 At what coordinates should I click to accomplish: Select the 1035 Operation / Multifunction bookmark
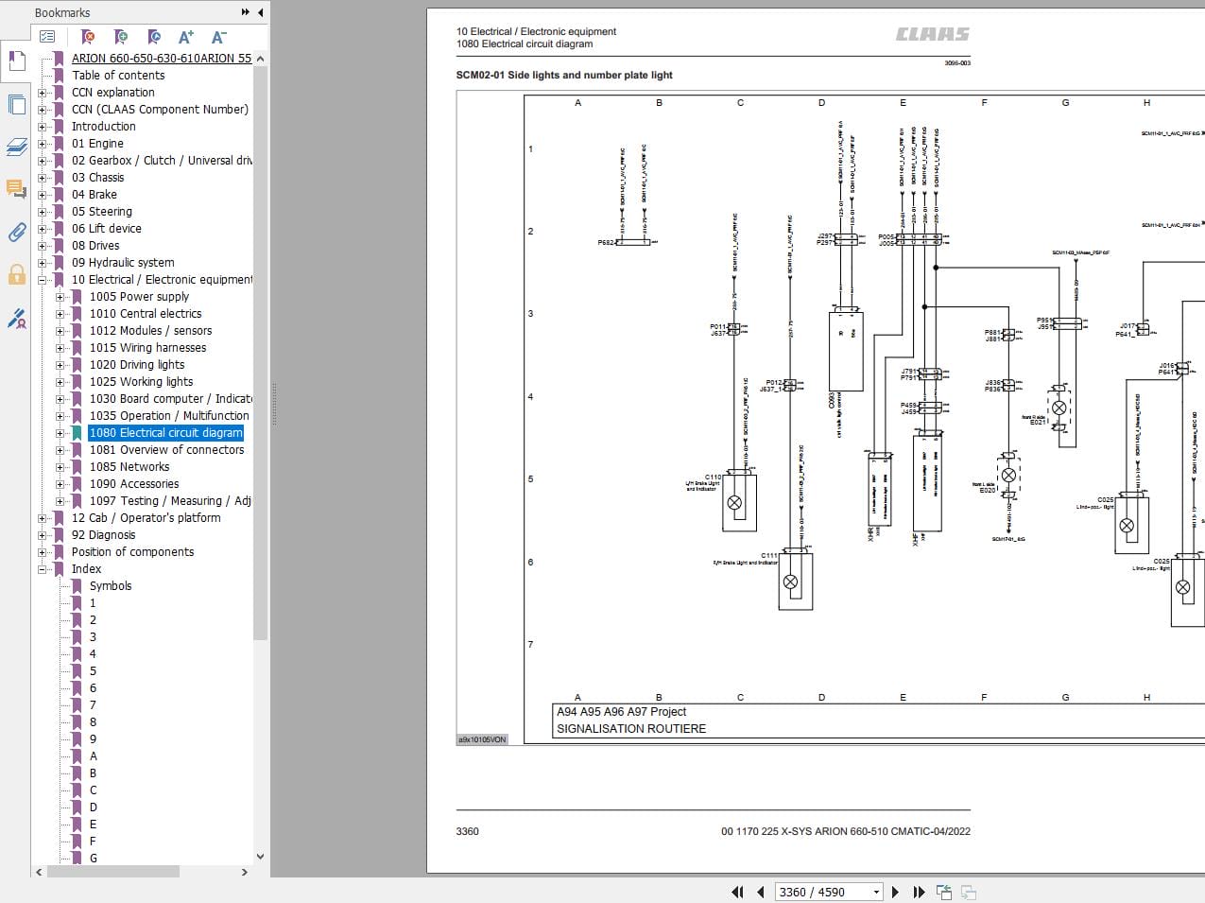click(x=169, y=416)
